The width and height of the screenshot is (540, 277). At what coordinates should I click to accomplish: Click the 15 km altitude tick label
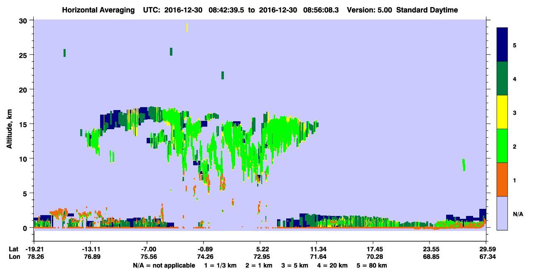click(24, 124)
